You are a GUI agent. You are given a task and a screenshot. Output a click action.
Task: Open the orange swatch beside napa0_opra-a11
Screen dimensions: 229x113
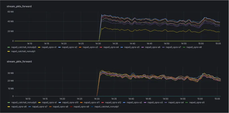click(82, 103)
